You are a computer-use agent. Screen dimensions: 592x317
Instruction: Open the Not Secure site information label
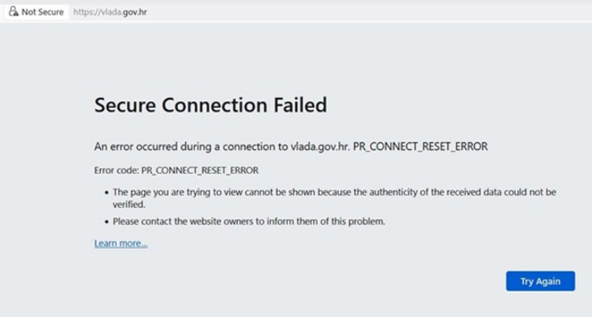pos(37,12)
